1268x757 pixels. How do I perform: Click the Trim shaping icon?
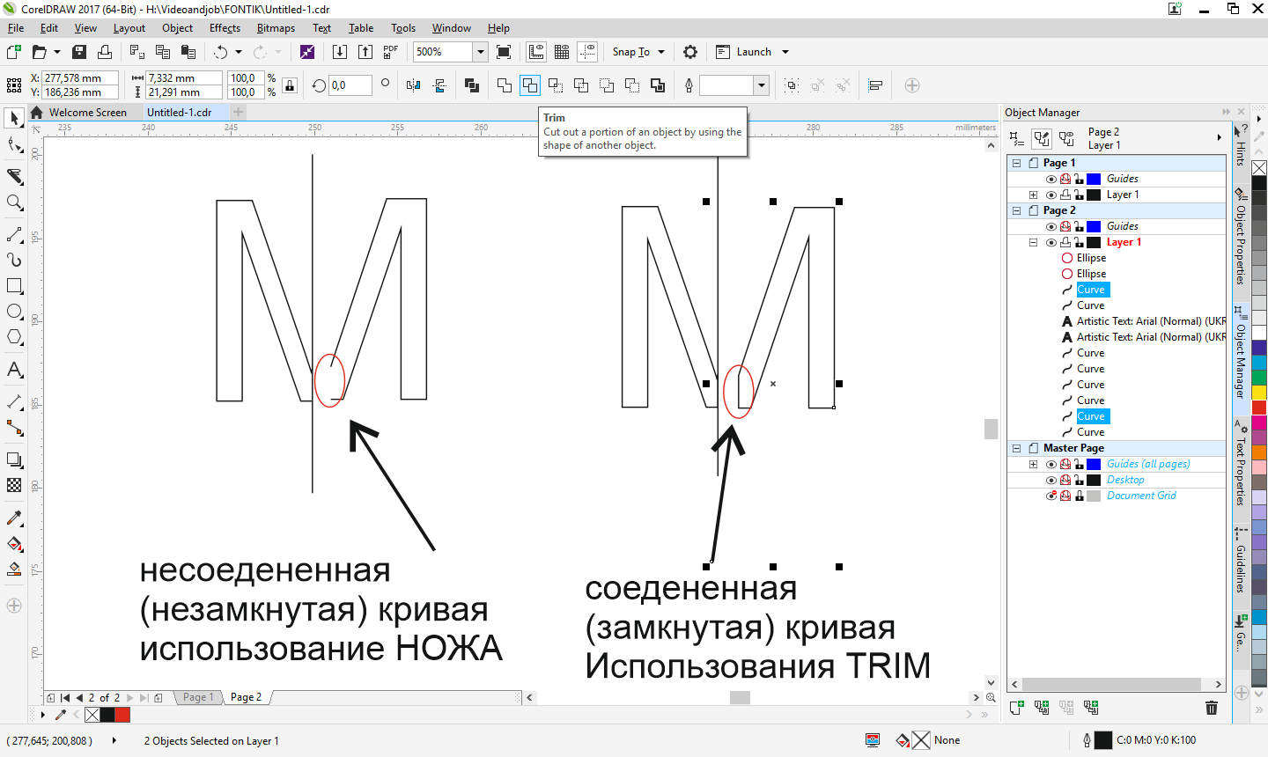[530, 85]
